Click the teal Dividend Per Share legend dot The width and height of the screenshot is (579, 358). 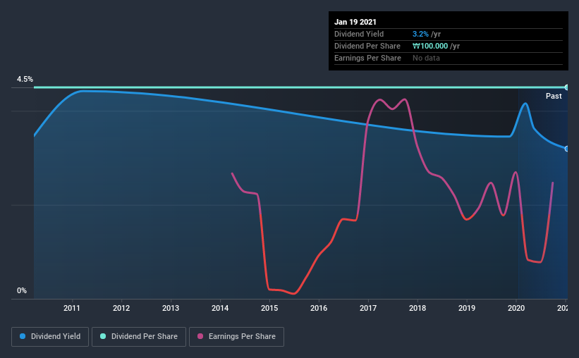pos(103,336)
